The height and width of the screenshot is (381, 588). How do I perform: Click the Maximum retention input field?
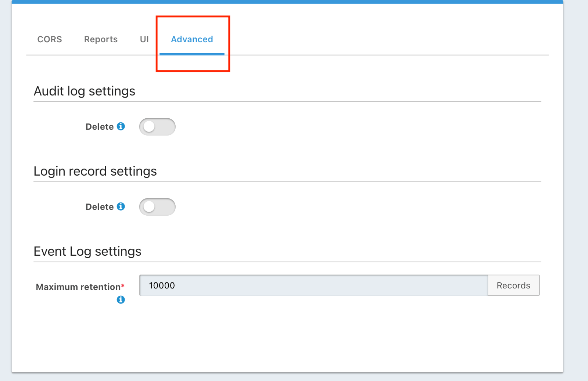[313, 285]
